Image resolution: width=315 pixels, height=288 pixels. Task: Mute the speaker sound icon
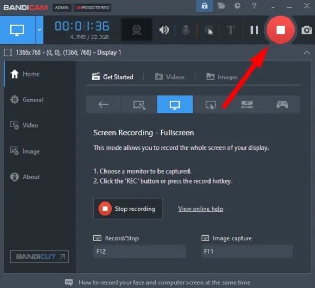tap(164, 30)
